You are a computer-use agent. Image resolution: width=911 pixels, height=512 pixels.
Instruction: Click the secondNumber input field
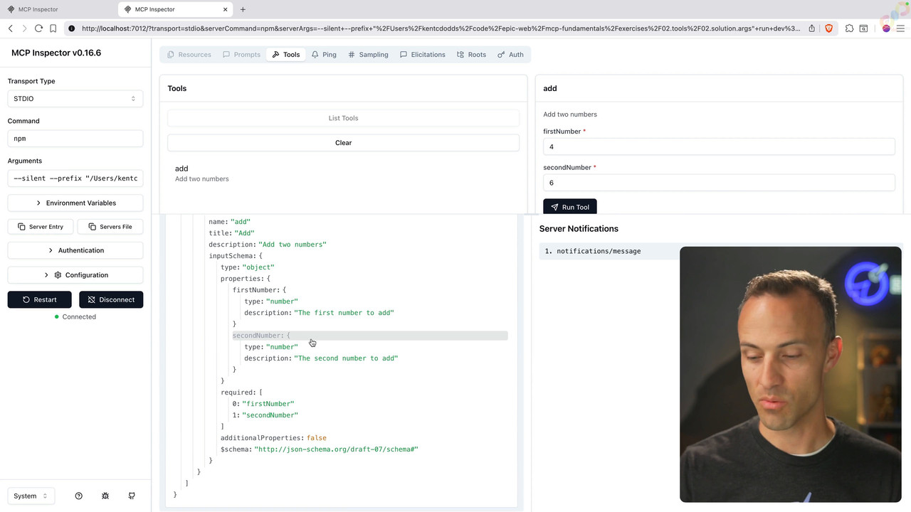coord(719,183)
